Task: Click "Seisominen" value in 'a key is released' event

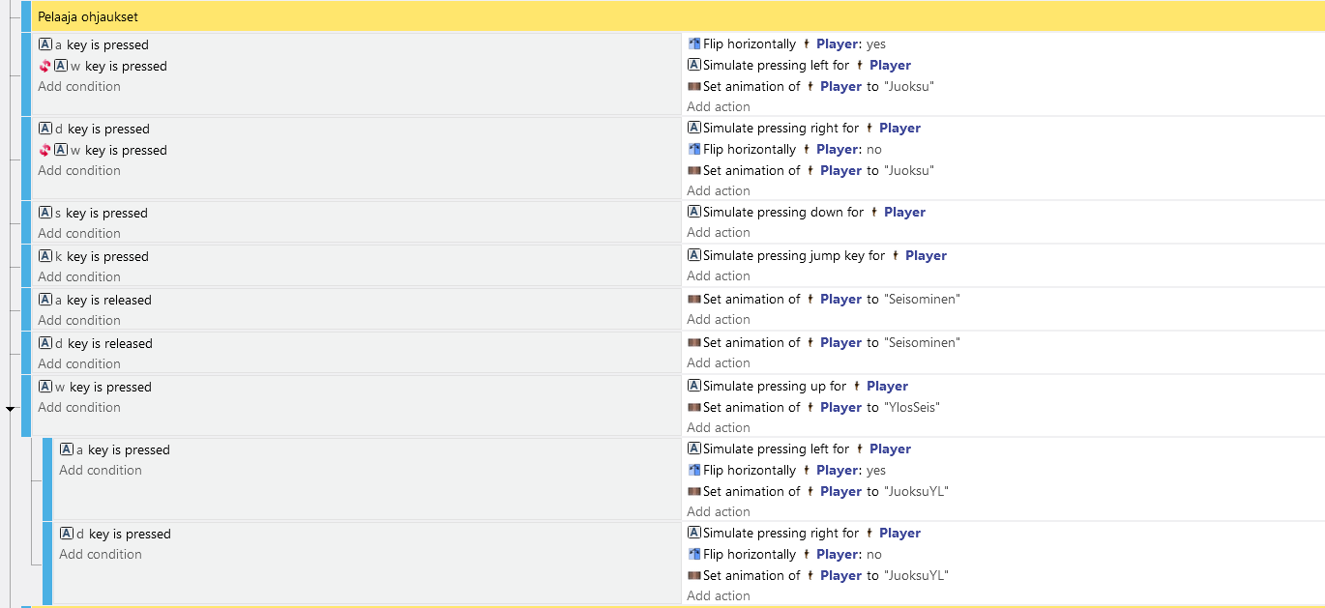Action: [922, 299]
